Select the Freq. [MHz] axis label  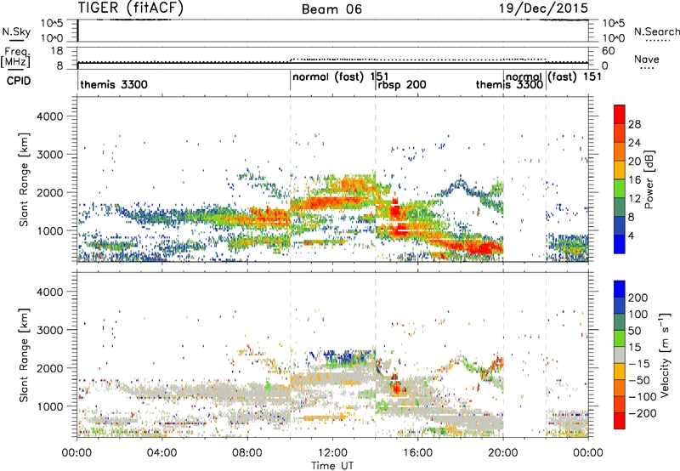coord(15,58)
